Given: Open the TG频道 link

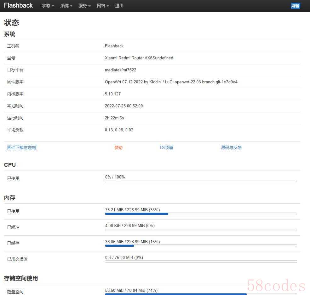Looking at the screenshot, I should click(166, 147).
